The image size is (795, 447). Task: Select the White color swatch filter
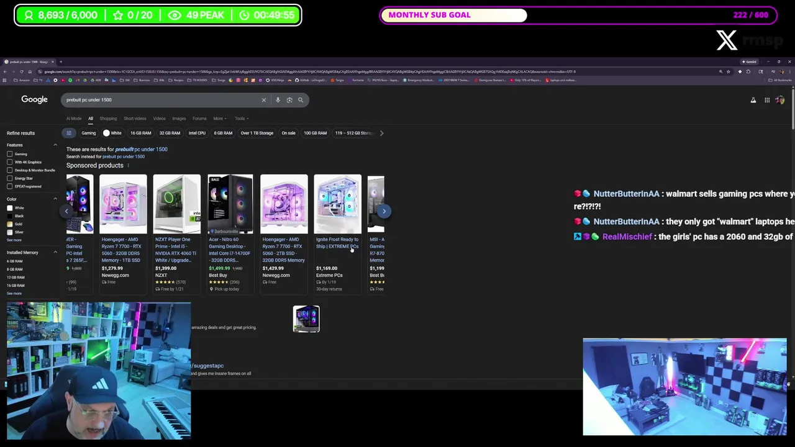pyautogui.click(x=9, y=208)
